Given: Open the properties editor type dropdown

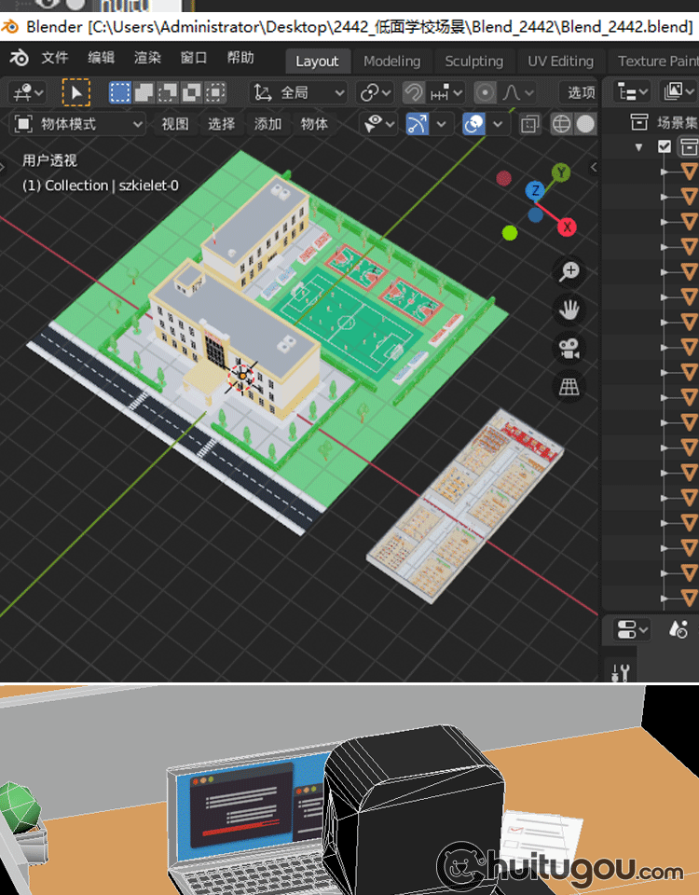Looking at the screenshot, I should point(632,630).
